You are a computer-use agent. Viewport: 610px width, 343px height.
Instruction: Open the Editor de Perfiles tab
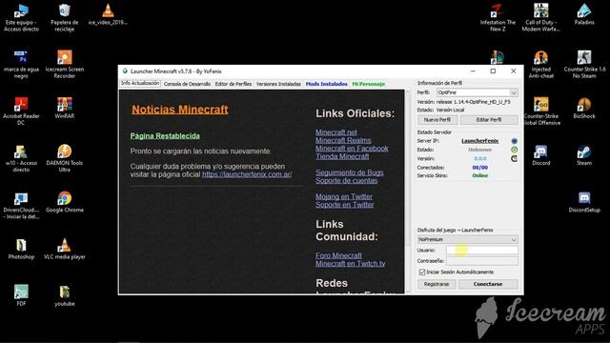click(x=234, y=84)
